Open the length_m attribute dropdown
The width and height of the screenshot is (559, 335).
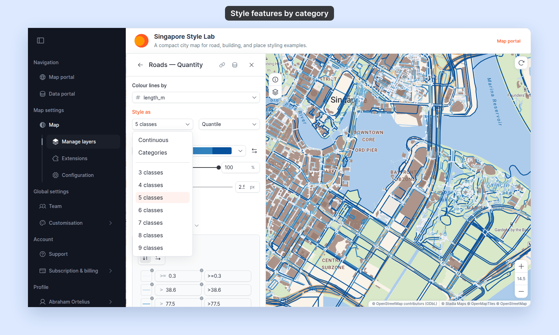(196, 98)
